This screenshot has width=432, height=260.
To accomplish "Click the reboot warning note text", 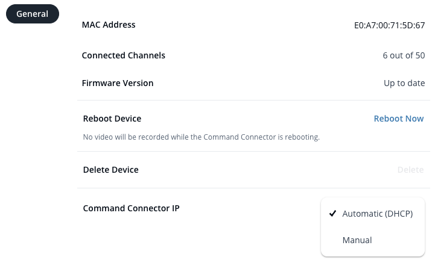I will click(x=201, y=137).
